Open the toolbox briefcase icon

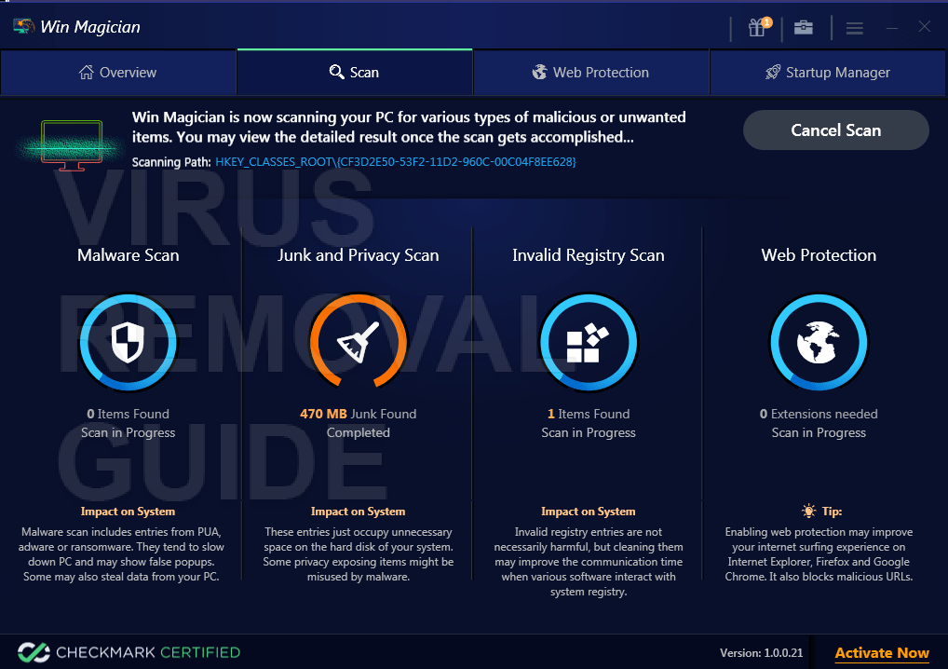point(803,27)
